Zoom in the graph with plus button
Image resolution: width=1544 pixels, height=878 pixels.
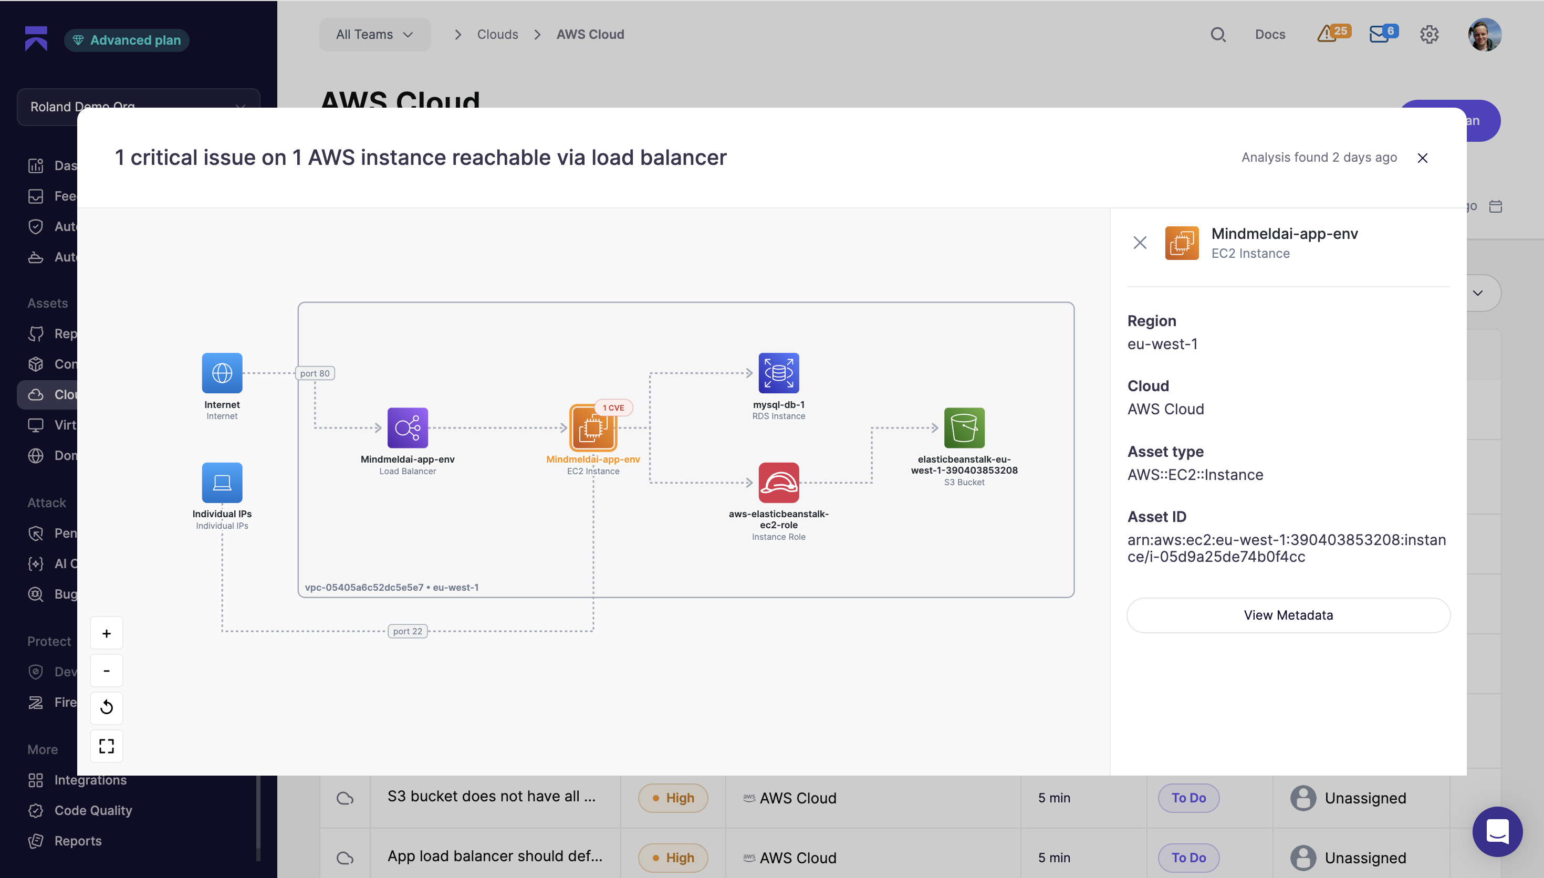click(x=107, y=633)
